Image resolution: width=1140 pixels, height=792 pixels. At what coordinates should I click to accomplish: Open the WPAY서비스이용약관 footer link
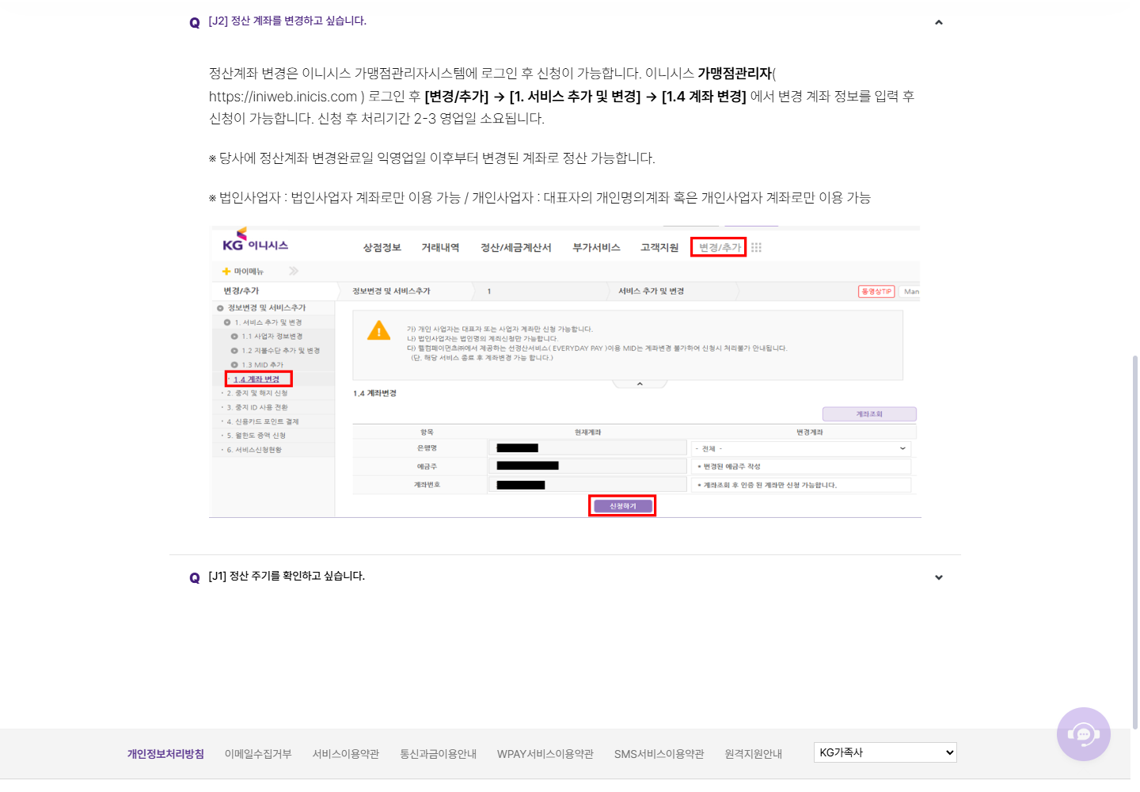pyautogui.click(x=545, y=754)
